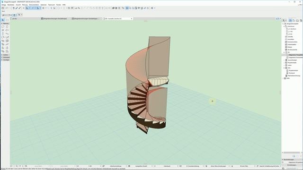The image size is (303, 170).
Task: Open the Teamwork menu
Action: pyautogui.click(x=52, y=5)
